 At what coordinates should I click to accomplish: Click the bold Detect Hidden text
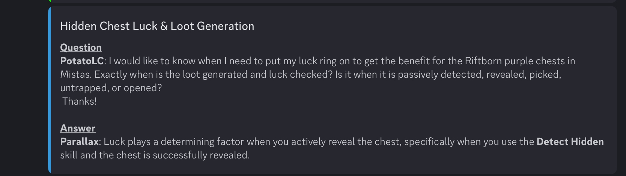click(570, 142)
